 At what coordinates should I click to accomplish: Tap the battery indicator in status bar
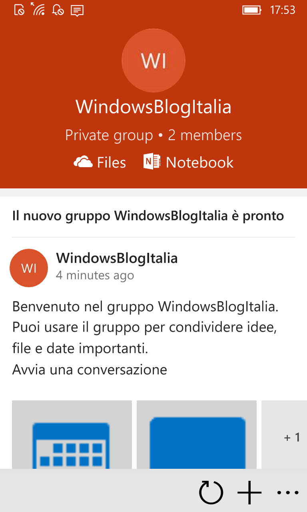pos(252,10)
